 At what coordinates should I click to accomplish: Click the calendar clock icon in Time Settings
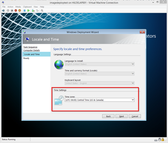[x=59, y=100]
